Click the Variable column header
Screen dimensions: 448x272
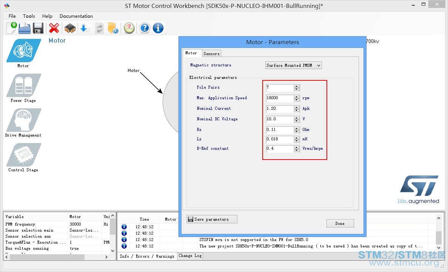tap(36, 217)
